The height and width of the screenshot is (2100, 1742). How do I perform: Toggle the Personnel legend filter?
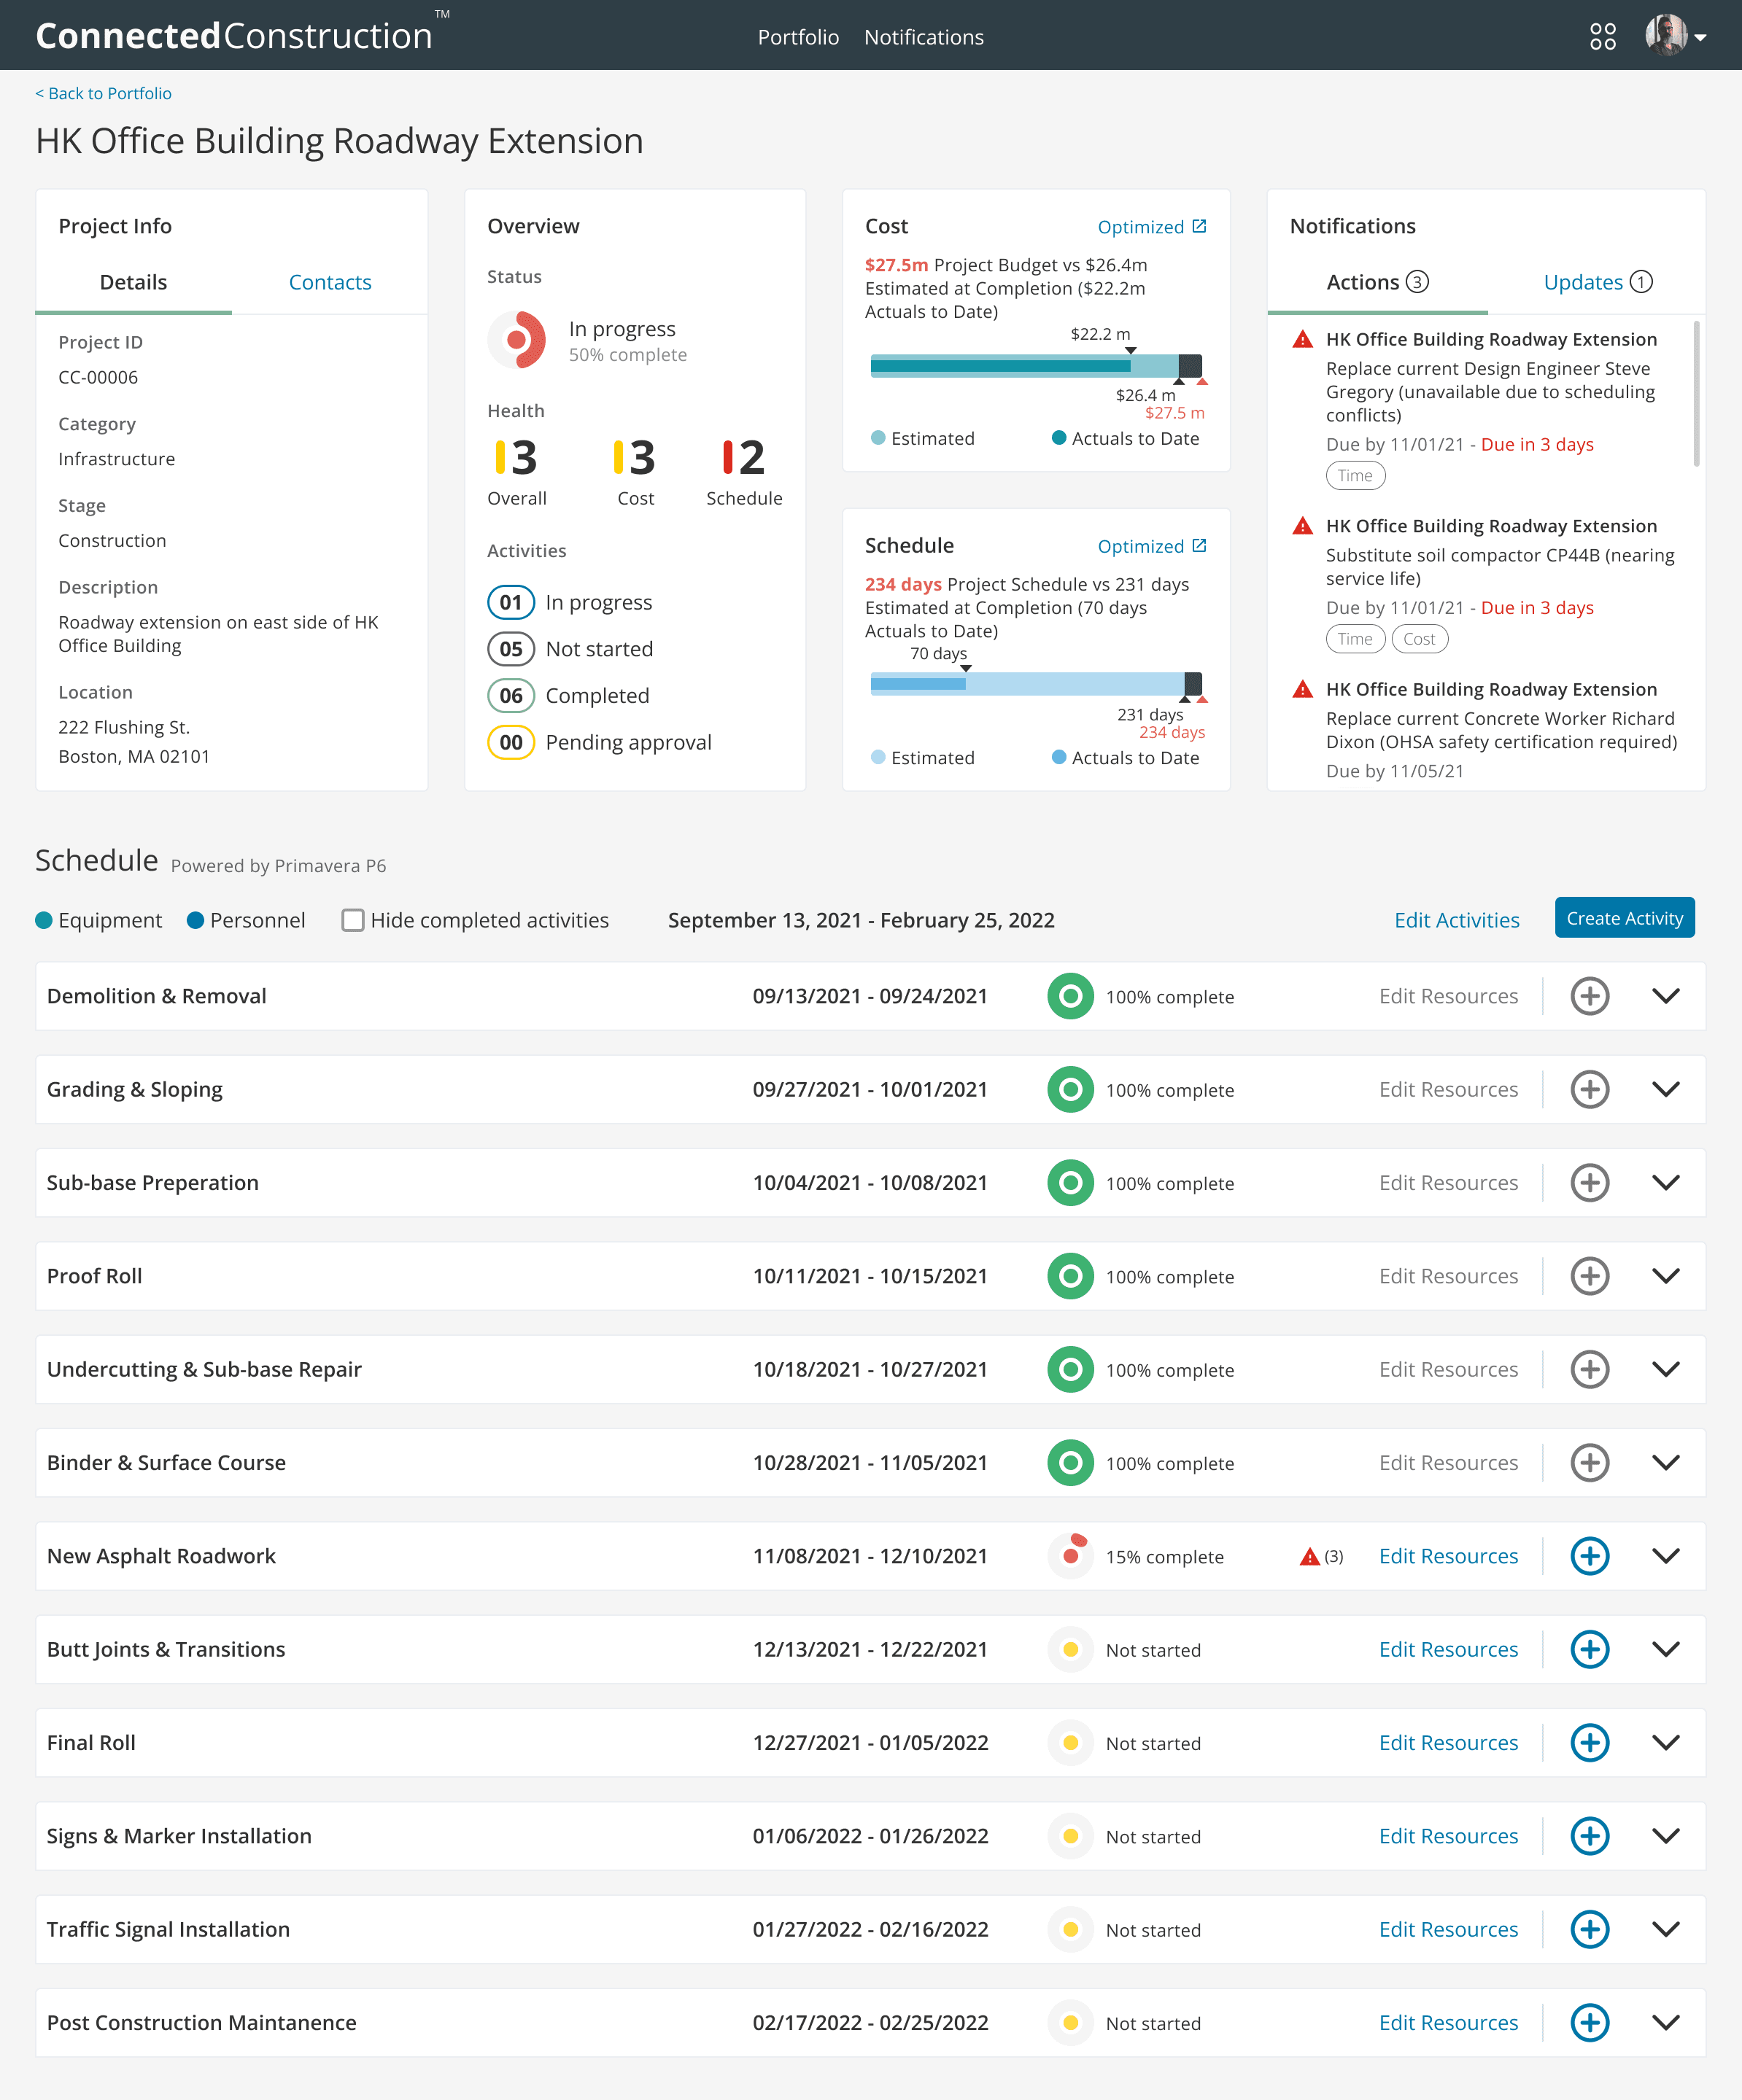click(246, 920)
